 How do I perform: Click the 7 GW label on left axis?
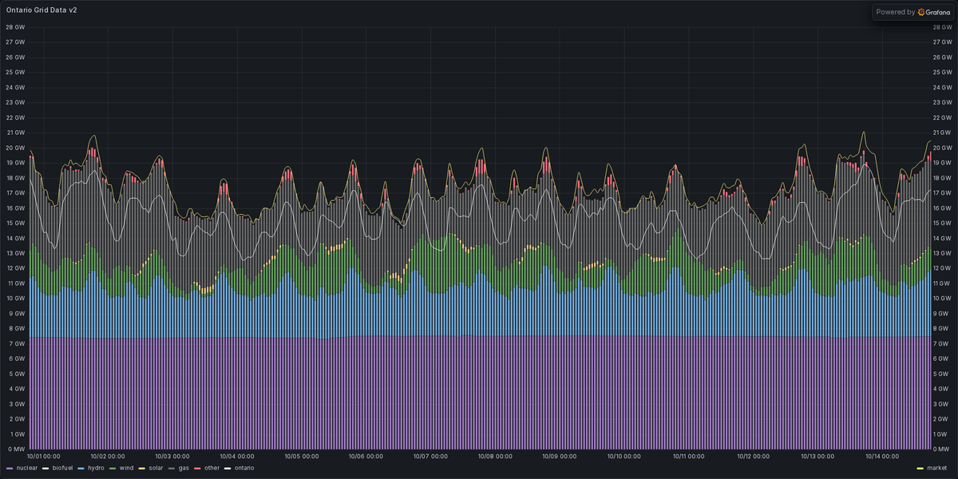17,343
